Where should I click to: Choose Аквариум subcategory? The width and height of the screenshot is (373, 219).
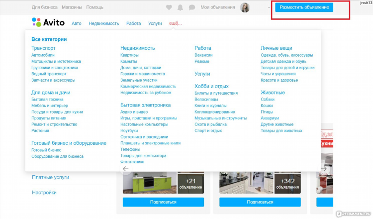point(270,118)
